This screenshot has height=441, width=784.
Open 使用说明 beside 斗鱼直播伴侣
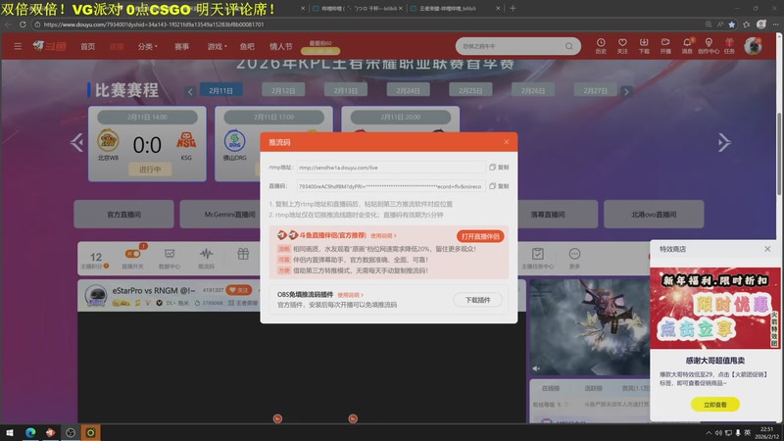coord(383,235)
